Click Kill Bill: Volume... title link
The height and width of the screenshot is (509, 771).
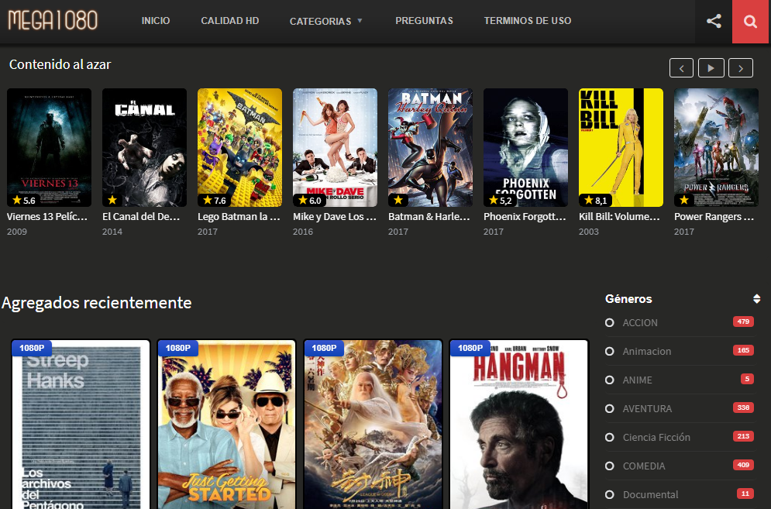point(620,216)
